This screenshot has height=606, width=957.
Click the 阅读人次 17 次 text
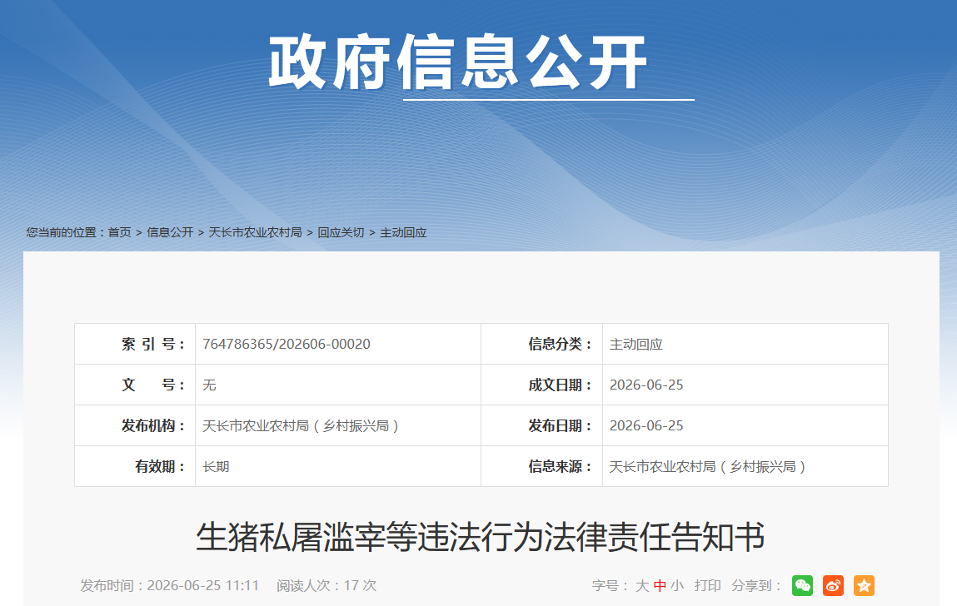point(326,586)
